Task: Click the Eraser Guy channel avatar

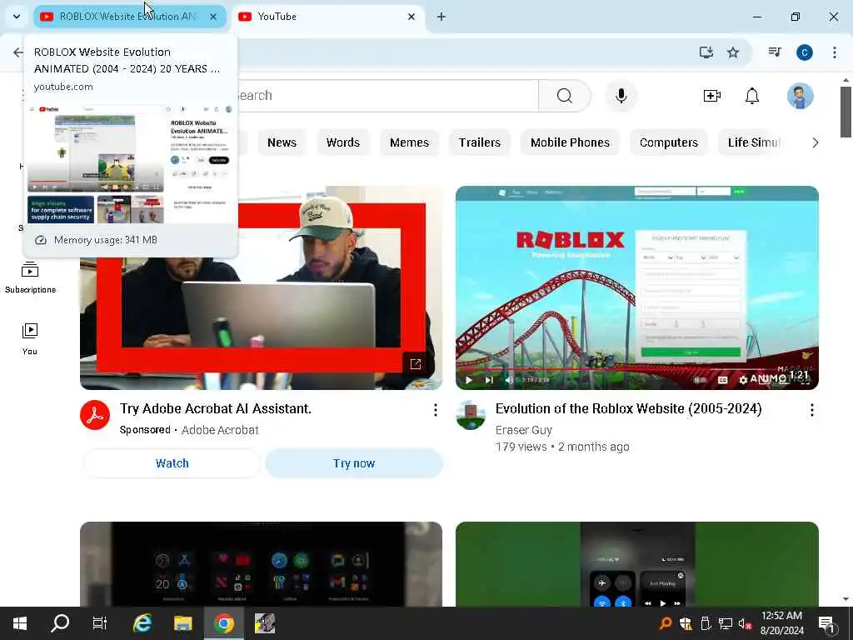Action: click(x=471, y=415)
